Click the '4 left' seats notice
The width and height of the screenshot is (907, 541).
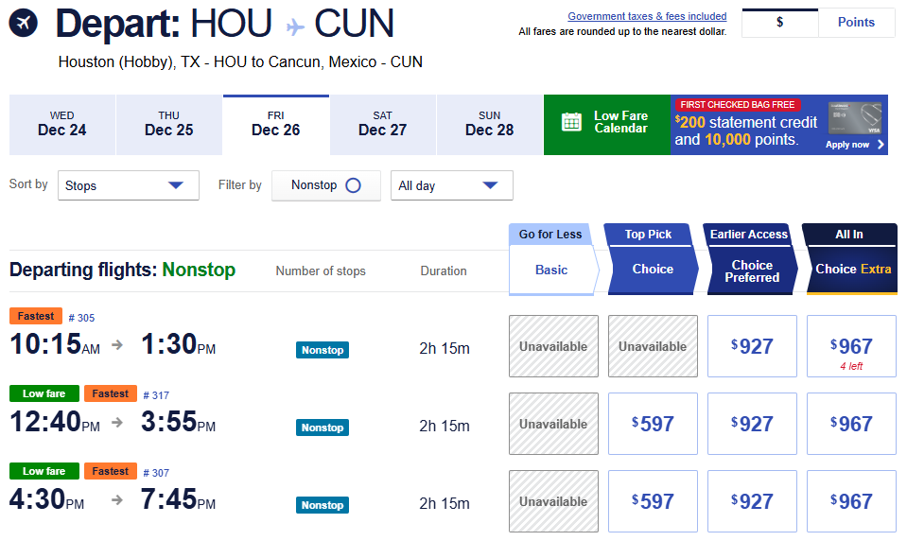(851, 366)
